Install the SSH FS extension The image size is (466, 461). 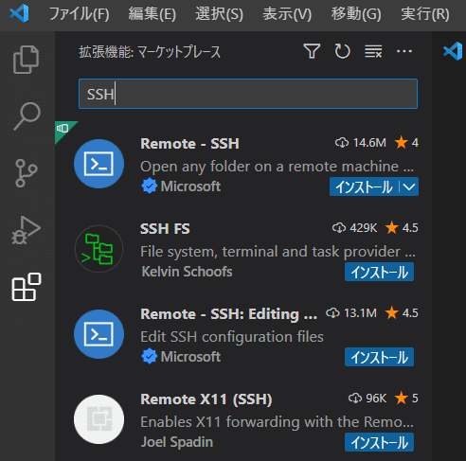point(379,272)
